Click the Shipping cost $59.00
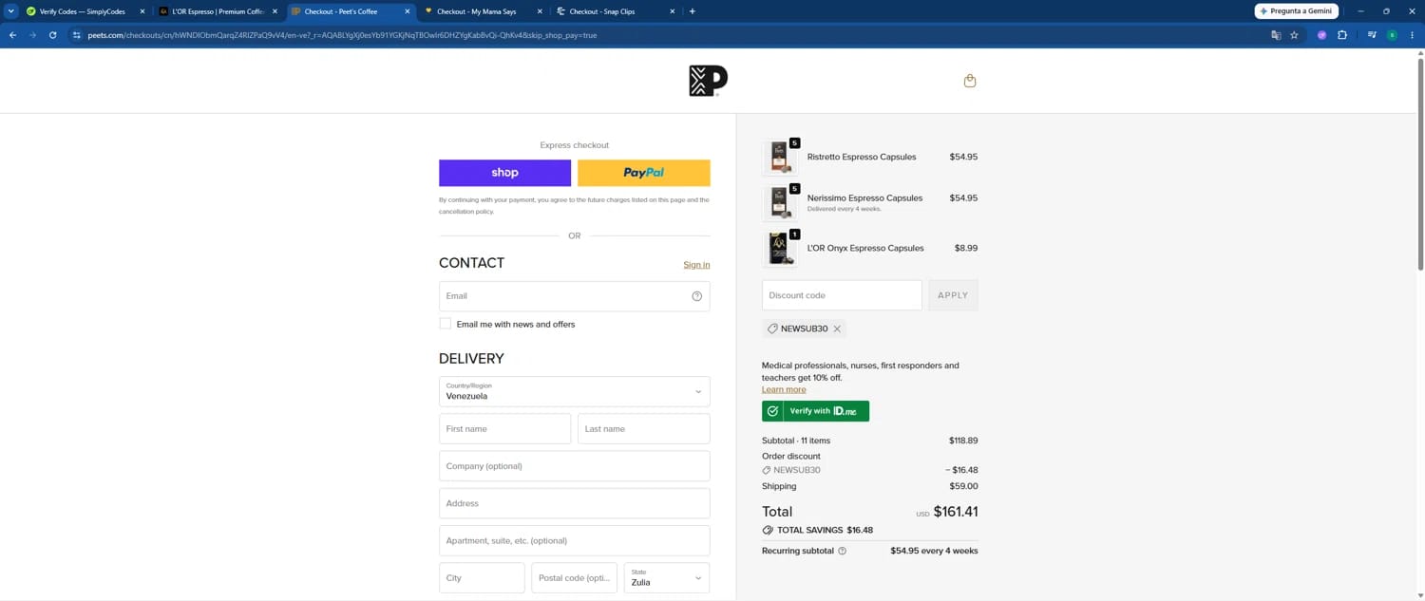Screen dimensions: 1425x601 pos(963,486)
